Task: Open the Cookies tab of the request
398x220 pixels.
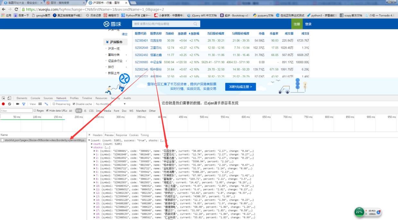Action: click(x=134, y=135)
